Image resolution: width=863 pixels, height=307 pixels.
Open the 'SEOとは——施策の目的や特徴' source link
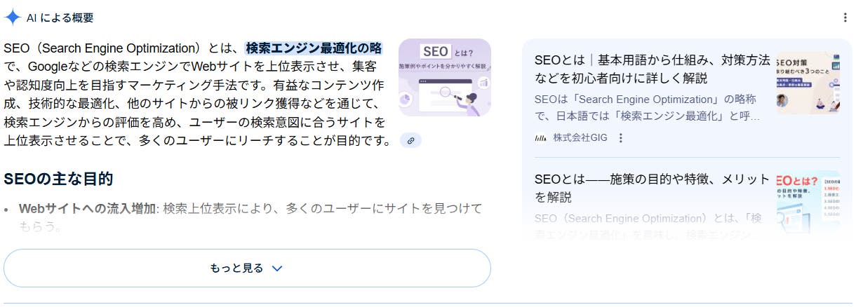coord(652,188)
